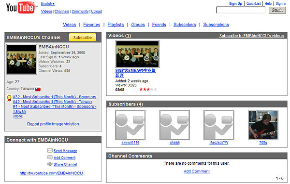Screen dimensions: 290x184
Task: Click the yellow Subscribe button
Action: (83, 38)
